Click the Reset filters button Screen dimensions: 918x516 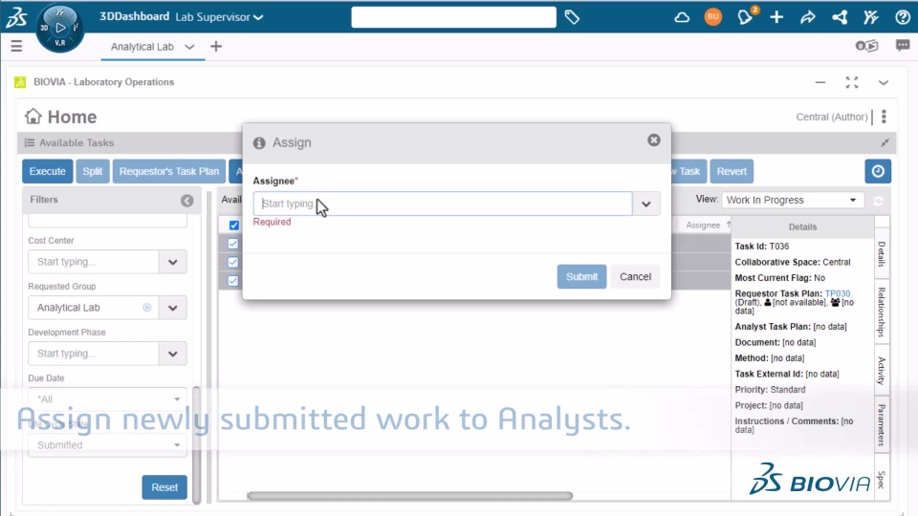164,487
